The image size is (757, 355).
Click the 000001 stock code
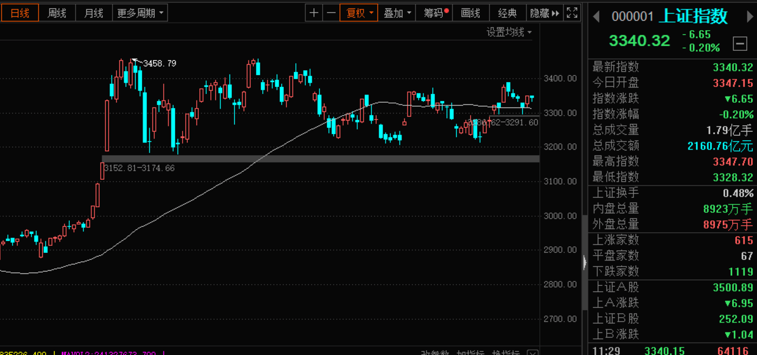(x=633, y=17)
